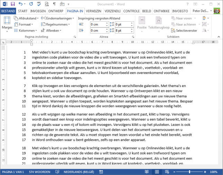Decrease spacing after with down arrow
The height and width of the screenshot is (175, 223).
click(132, 32)
